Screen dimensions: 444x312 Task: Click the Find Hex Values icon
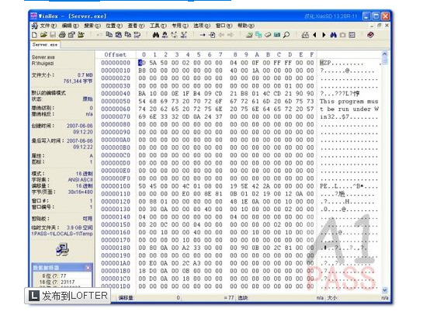165,35
